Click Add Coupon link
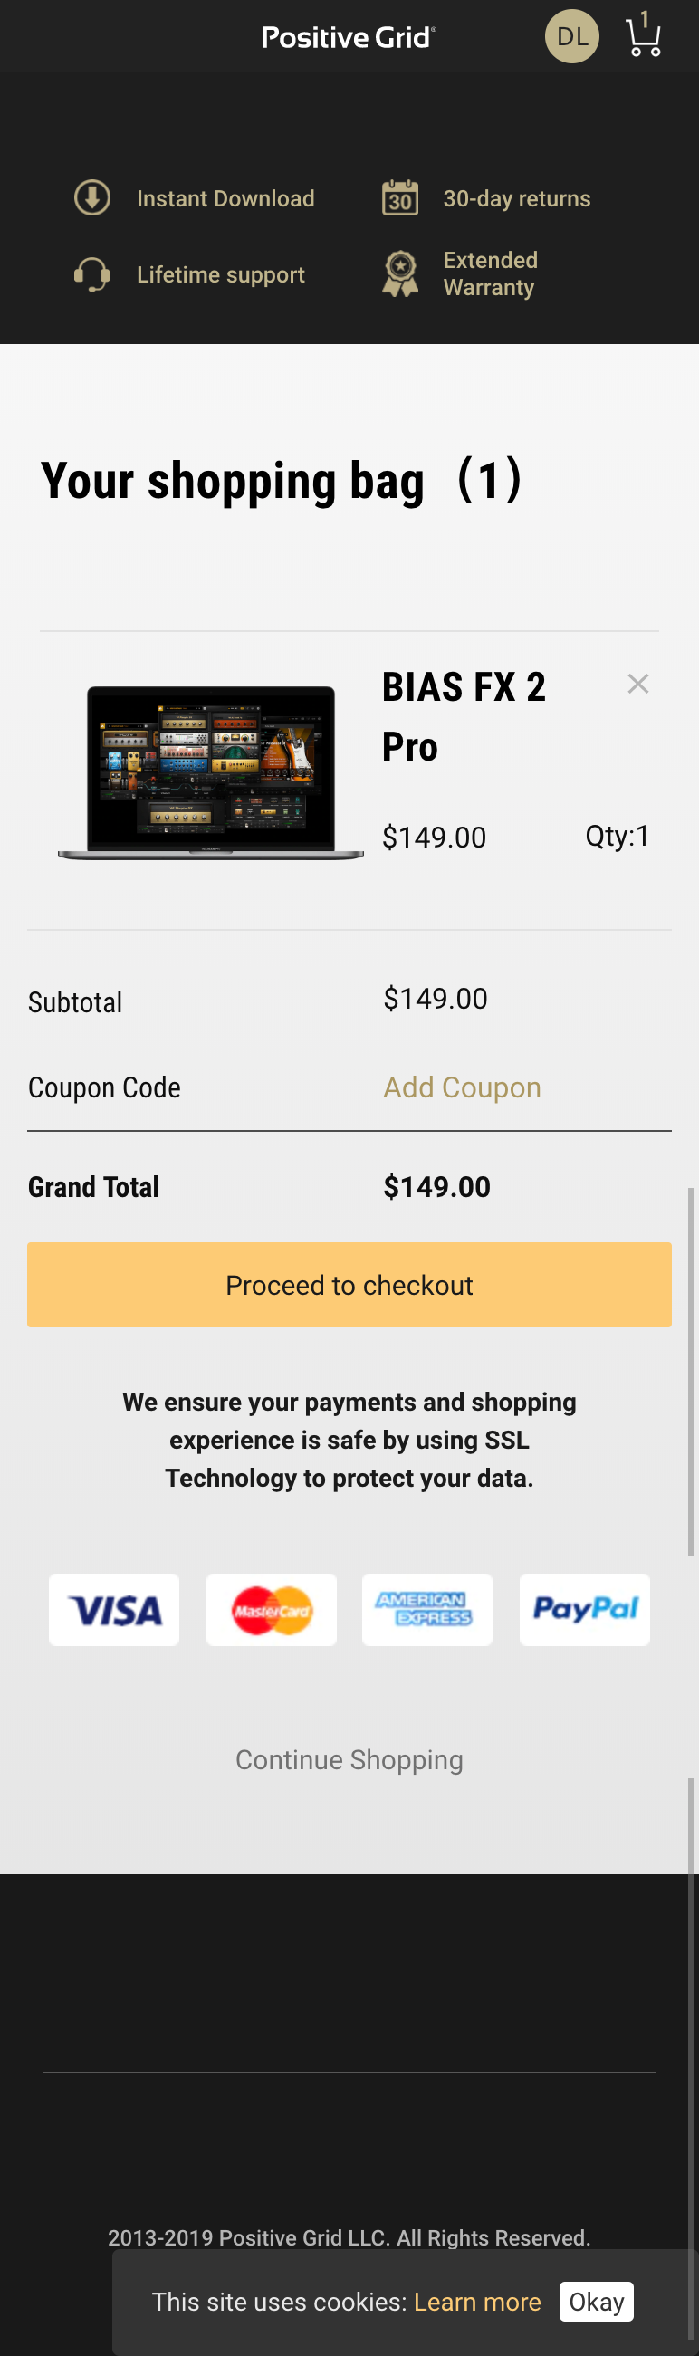 [462, 1087]
